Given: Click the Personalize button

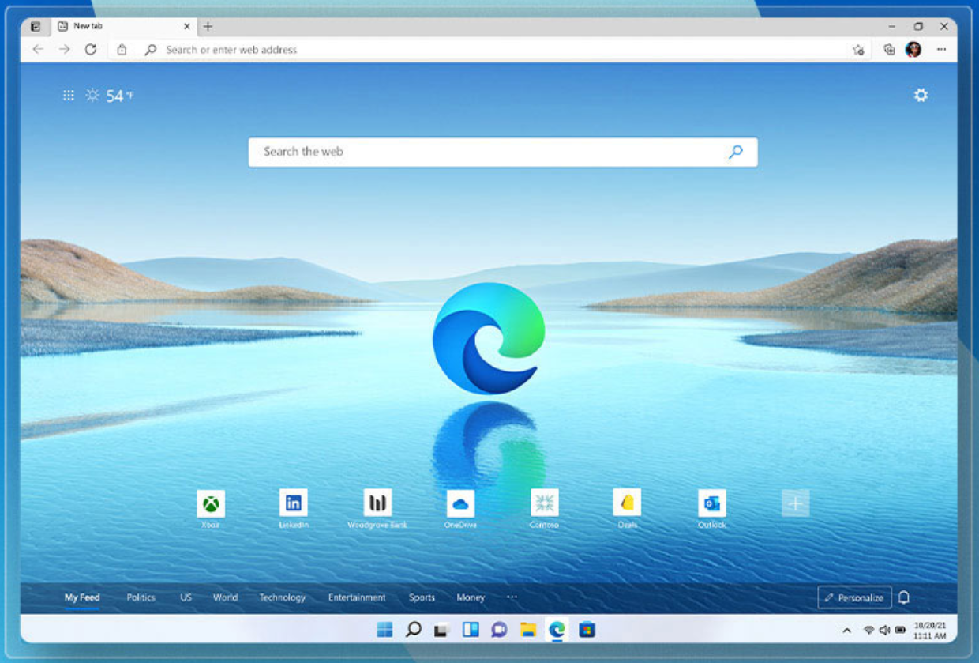Looking at the screenshot, I should pos(854,597).
